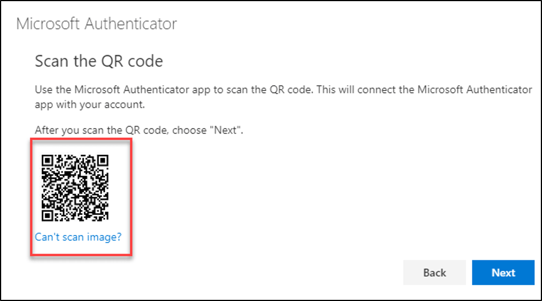Click the word "Scan" in the heading
This screenshot has height=301, width=542.
[x=51, y=61]
